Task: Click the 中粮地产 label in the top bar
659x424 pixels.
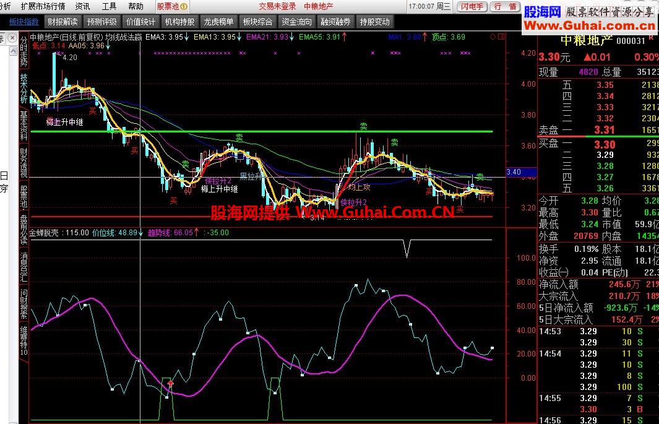Action: pos(319,6)
